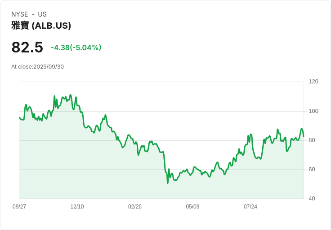Viewport: 331px width, 230px height.
Task: Click the 05/09 date axis label
Action: click(192, 207)
